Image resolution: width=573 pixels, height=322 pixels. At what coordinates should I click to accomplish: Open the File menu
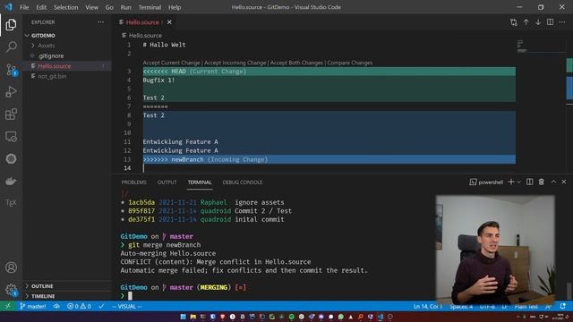[x=24, y=7]
